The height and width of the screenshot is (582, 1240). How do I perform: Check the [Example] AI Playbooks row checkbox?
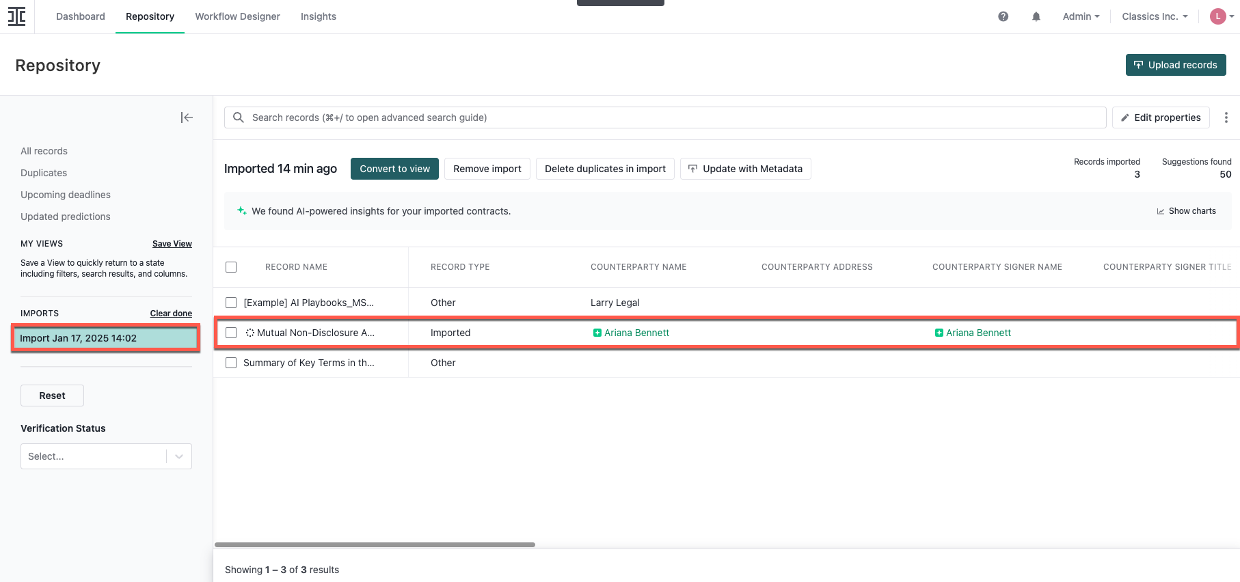pos(231,303)
